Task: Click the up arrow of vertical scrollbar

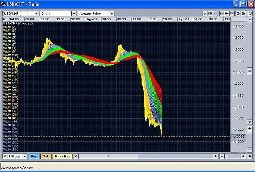Action: coord(250,20)
